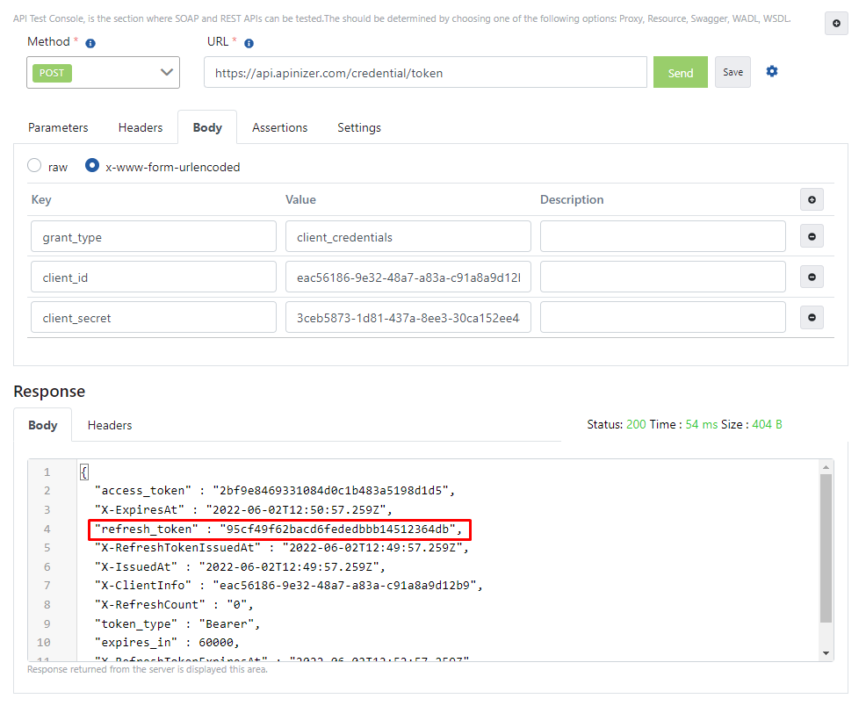The width and height of the screenshot is (866, 706).
Task: View the response Headers tab
Action: tap(110, 425)
